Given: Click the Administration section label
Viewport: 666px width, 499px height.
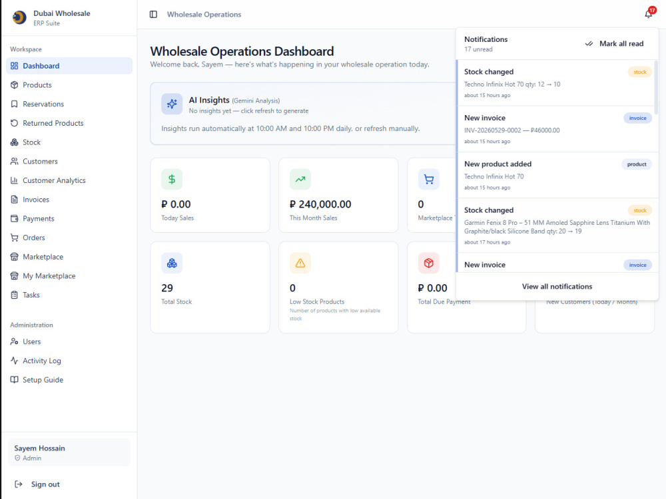Looking at the screenshot, I should pyautogui.click(x=31, y=325).
